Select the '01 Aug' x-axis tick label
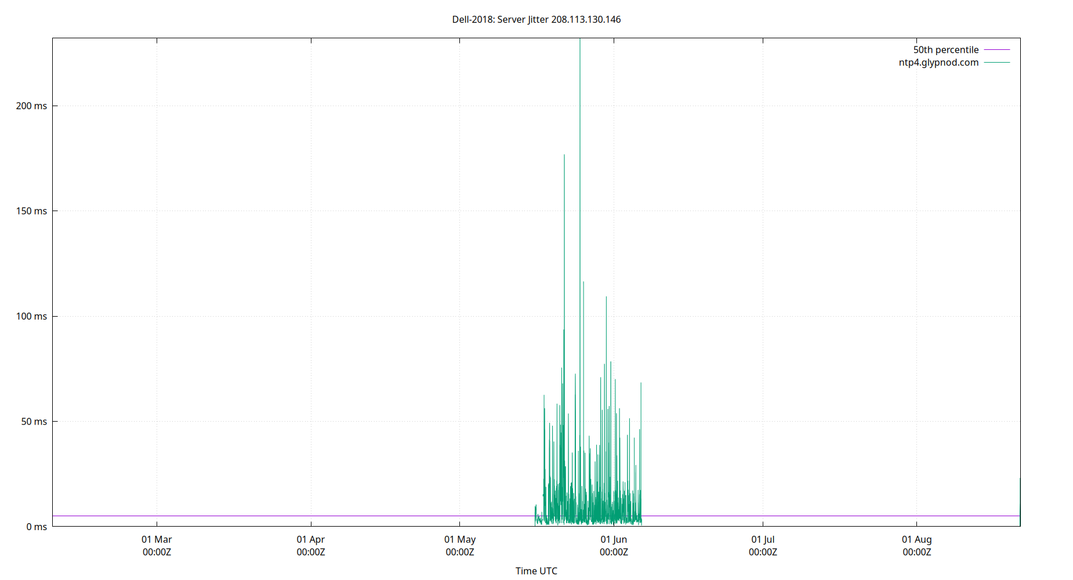This screenshot has width=1073, height=580. tap(918, 539)
